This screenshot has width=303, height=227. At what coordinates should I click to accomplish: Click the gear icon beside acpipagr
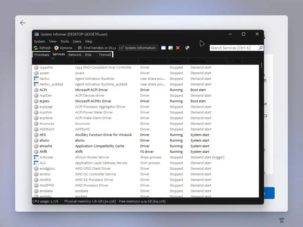pyautogui.click(x=36, y=106)
